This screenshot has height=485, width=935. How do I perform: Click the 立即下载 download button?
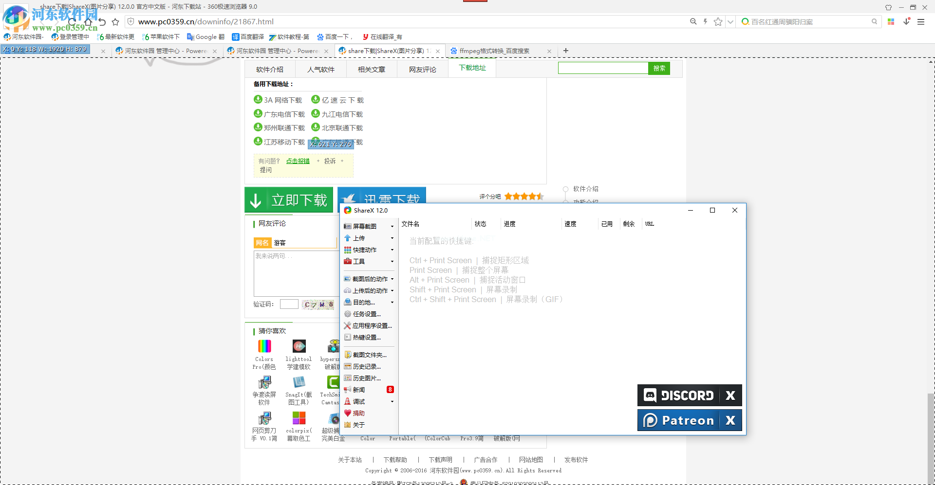[x=289, y=200]
